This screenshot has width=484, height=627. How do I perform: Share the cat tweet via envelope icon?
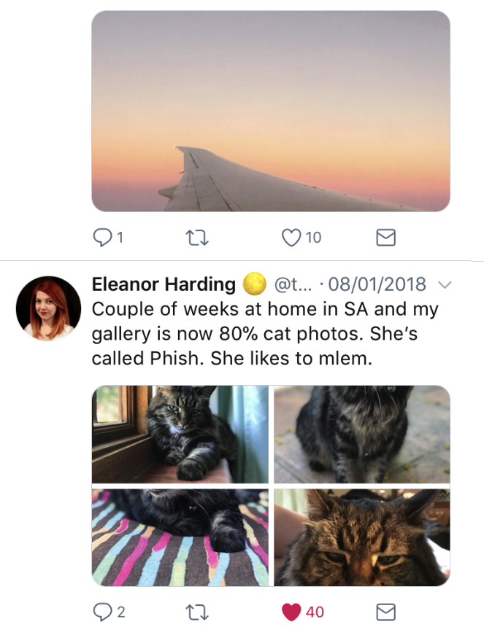click(385, 612)
